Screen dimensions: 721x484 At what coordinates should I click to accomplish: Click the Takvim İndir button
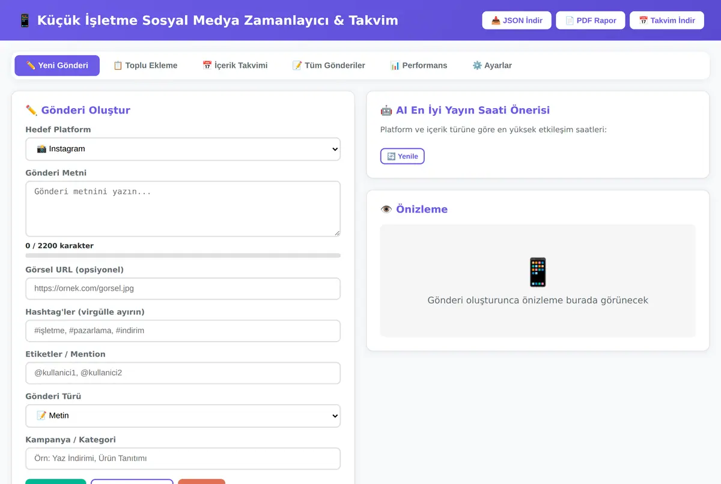pos(667,20)
